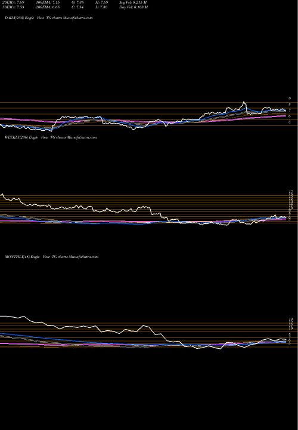Click the Avg Vol reading
Viewport: 298px width, 430px height.
[x=133, y=2]
